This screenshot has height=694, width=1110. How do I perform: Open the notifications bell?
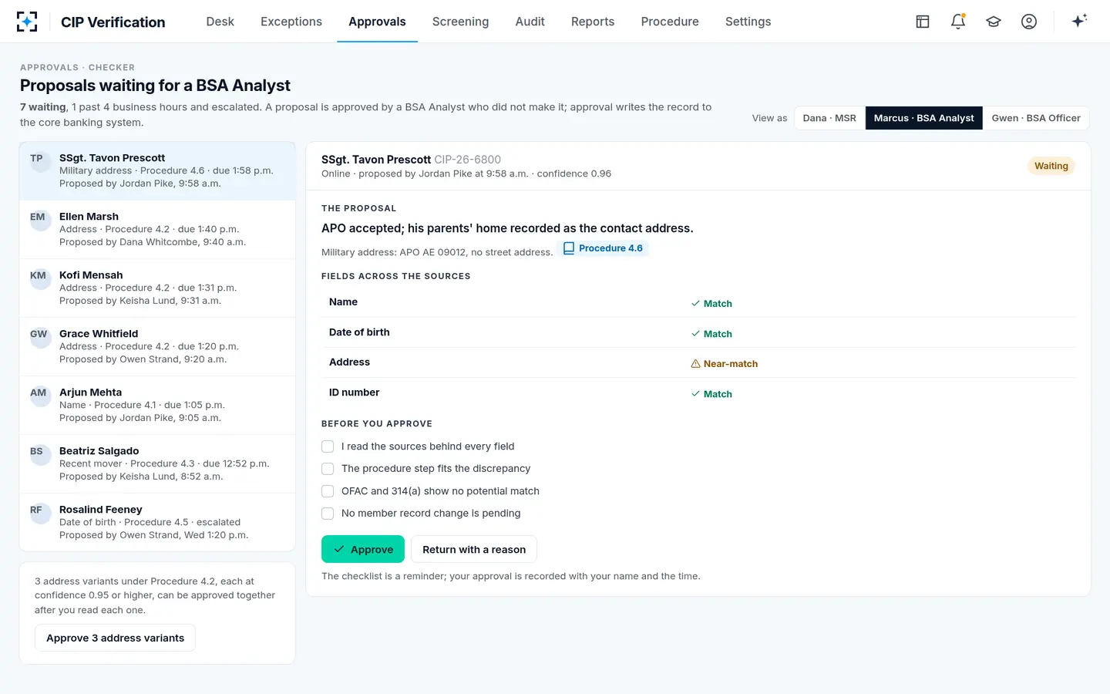pos(958,22)
